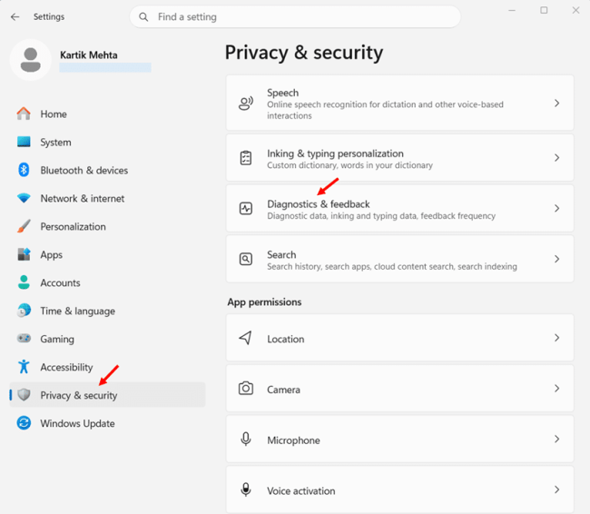The width and height of the screenshot is (590, 514).
Task: Expand Search permissions chevron
Action: 557,259
